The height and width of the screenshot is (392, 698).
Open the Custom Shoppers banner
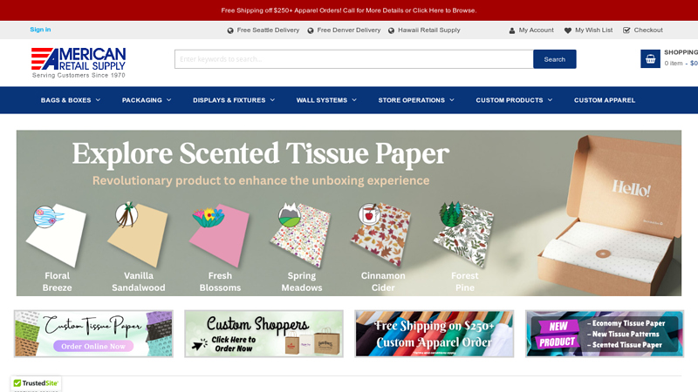[x=264, y=334]
